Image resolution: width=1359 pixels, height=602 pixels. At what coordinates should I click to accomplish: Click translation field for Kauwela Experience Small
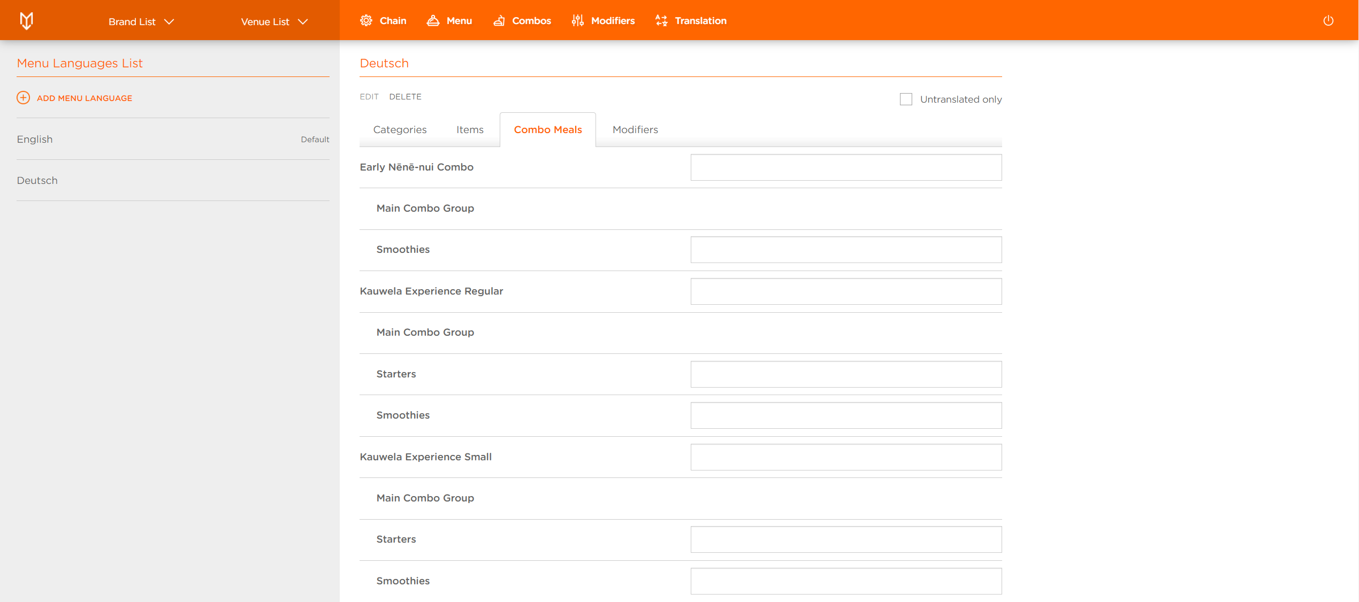point(846,457)
